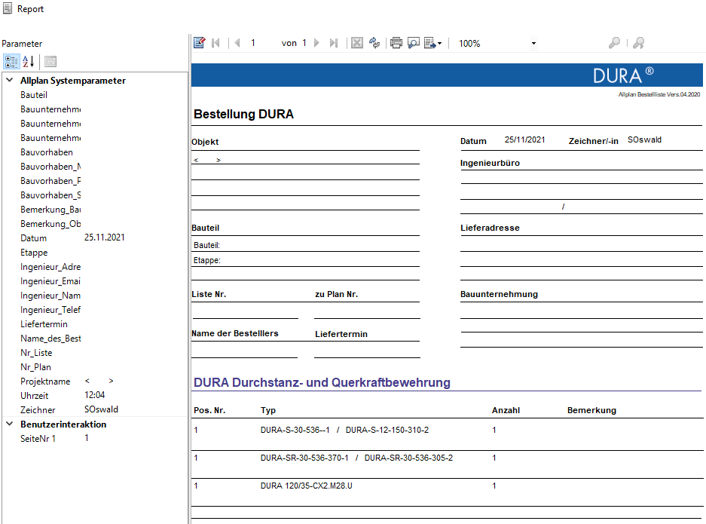
Task: Switch parameters to categorized view
Action: coord(12,61)
